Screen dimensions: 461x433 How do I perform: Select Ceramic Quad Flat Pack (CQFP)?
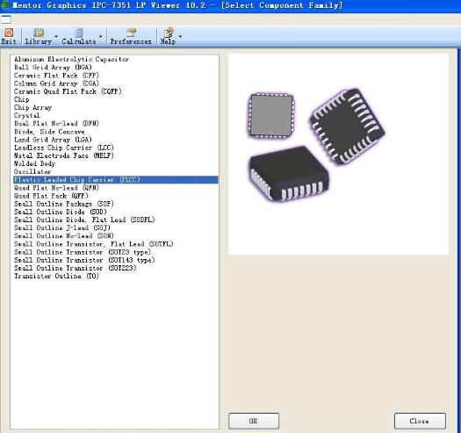point(68,91)
